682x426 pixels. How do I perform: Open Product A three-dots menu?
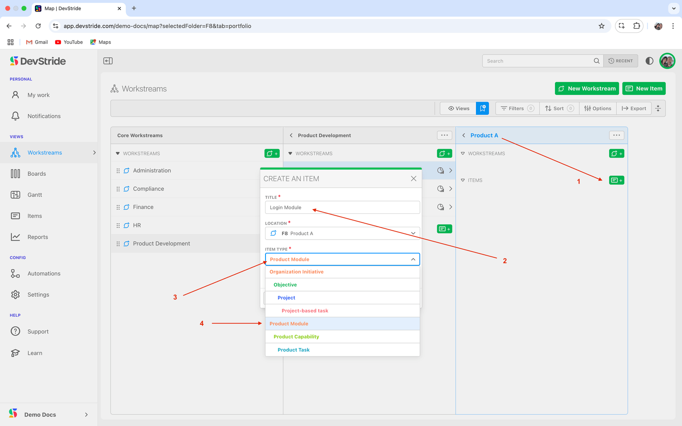tap(616, 135)
